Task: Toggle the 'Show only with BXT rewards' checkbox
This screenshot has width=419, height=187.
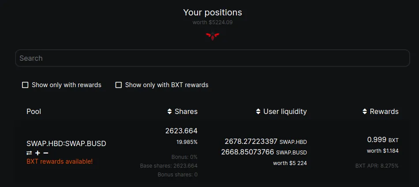Action: click(119, 85)
